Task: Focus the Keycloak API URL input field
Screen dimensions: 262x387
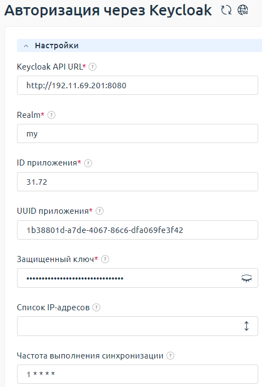Action: coord(138,85)
